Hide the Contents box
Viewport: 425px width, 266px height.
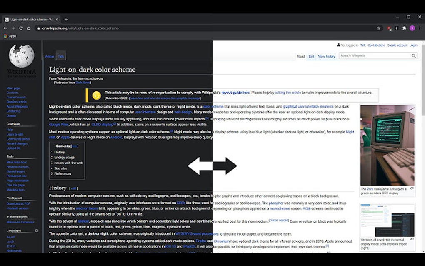(x=74, y=146)
